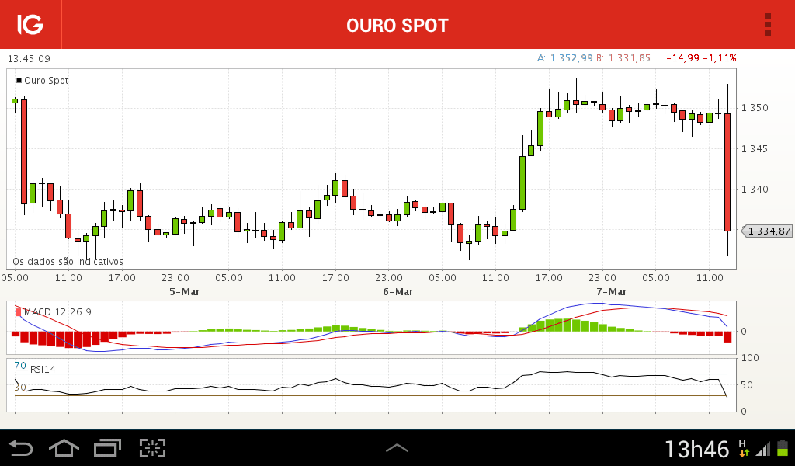Viewport: 795px width, 466px height.
Task: Tap the RSI 70 level label
Action: 20,366
